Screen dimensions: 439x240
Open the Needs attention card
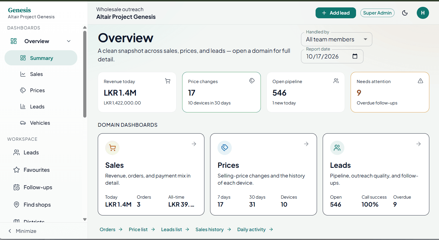coord(390,92)
